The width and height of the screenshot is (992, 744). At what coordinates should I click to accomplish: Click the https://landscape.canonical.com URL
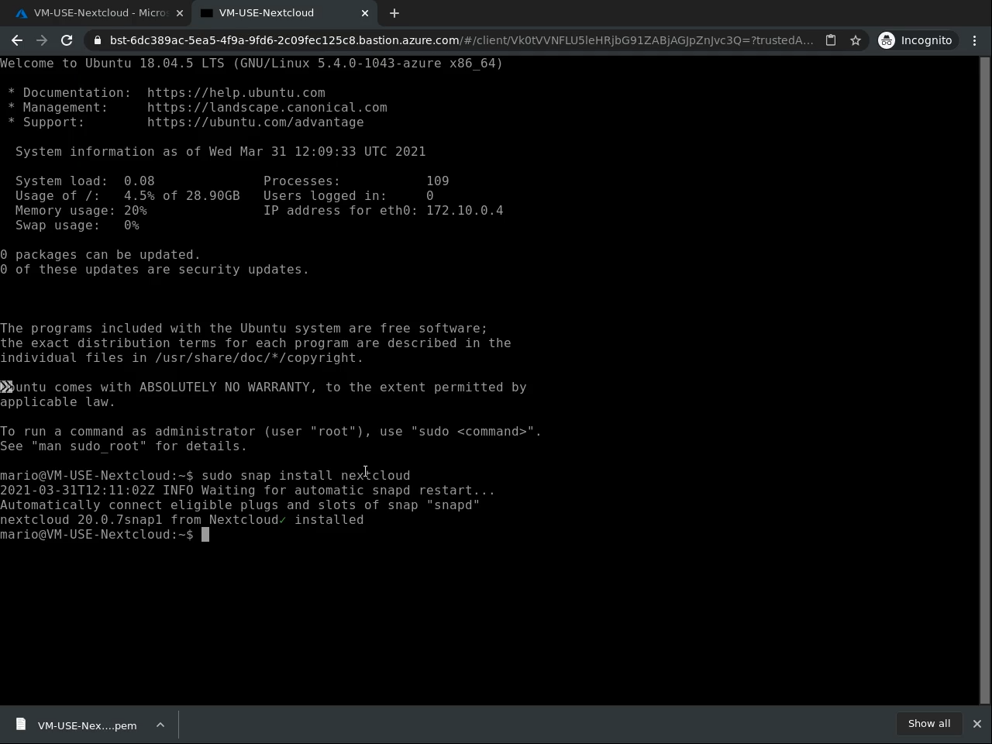pos(267,107)
